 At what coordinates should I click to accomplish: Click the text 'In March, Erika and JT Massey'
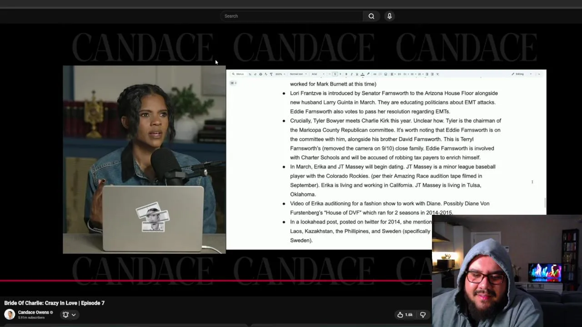coord(324,167)
